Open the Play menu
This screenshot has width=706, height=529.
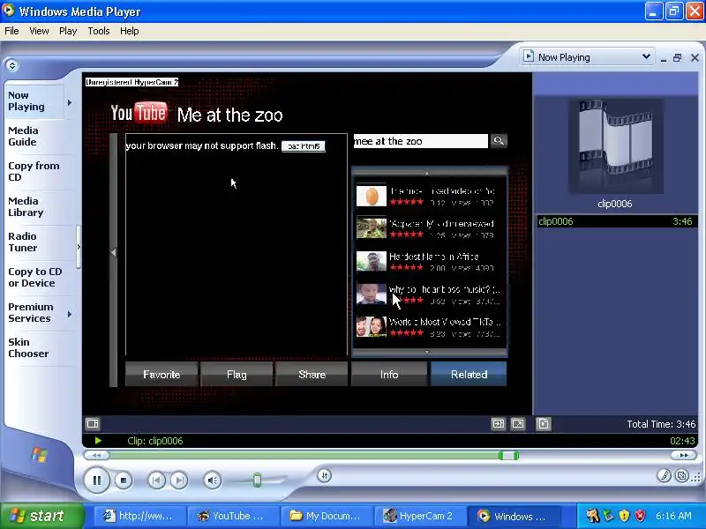68,31
